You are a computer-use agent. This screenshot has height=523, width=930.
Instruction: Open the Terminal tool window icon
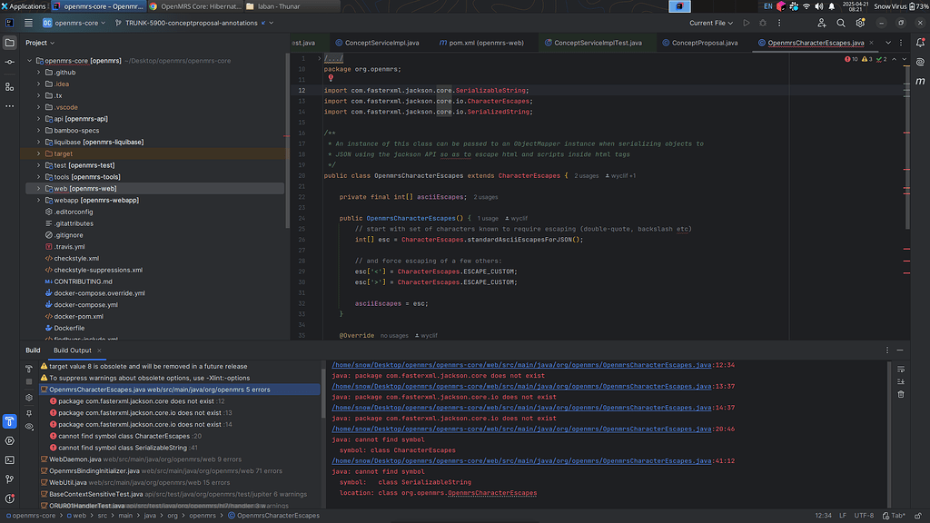point(9,460)
